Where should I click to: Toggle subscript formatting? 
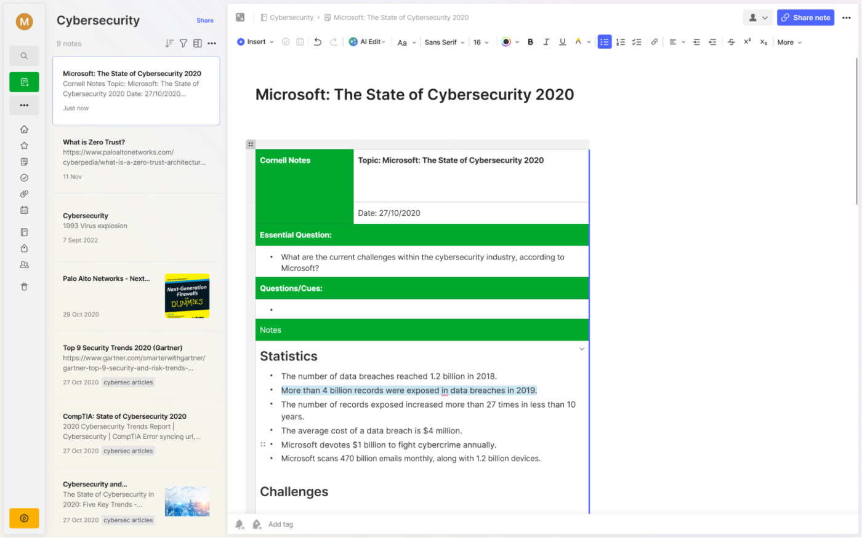[763, 42]
